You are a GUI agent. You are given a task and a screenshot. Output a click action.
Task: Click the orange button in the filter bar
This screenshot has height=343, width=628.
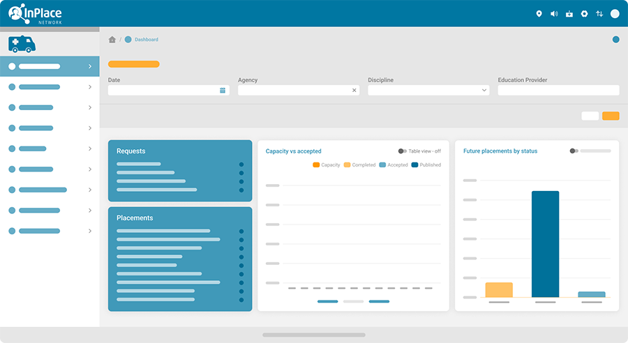pos(611,116)
